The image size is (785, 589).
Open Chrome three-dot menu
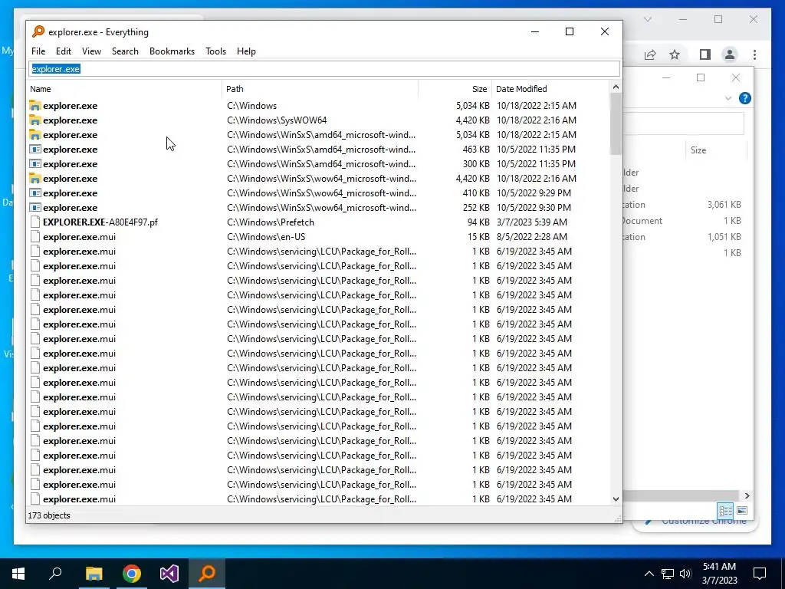click(x=754, y=54)
